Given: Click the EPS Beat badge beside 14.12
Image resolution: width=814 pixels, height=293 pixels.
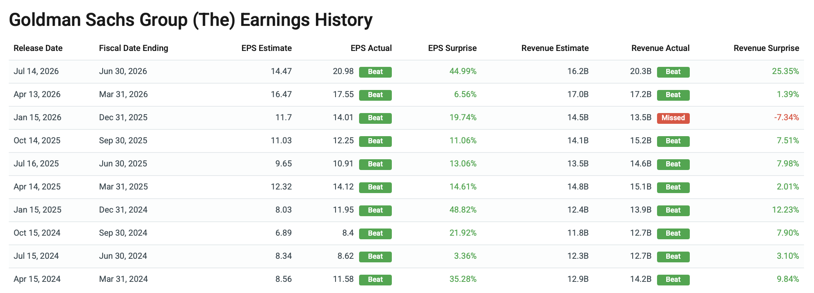Looking at the screenshot, I should click(375, 188).
